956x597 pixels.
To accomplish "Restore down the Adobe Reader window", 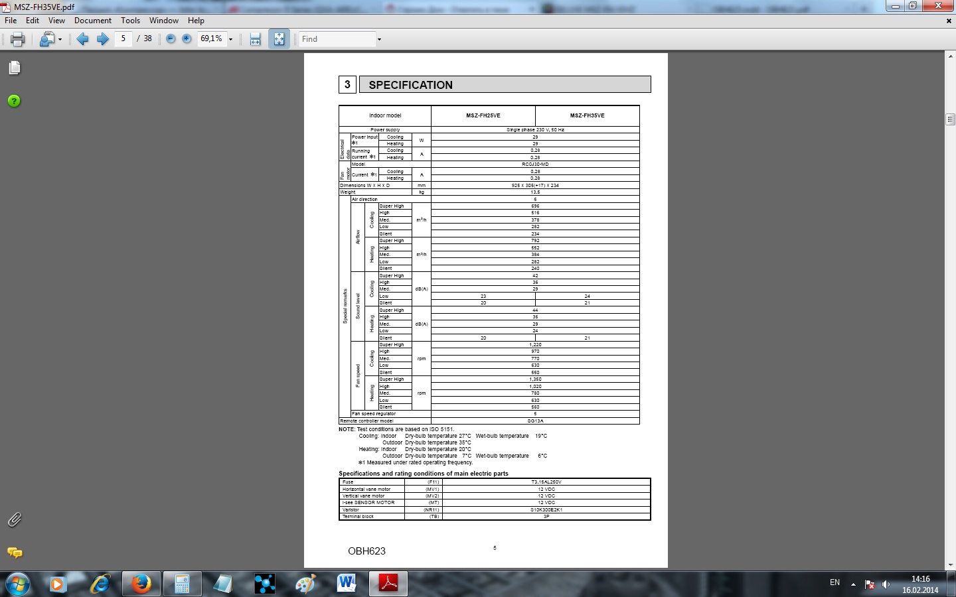I will [x=913, y=6].
